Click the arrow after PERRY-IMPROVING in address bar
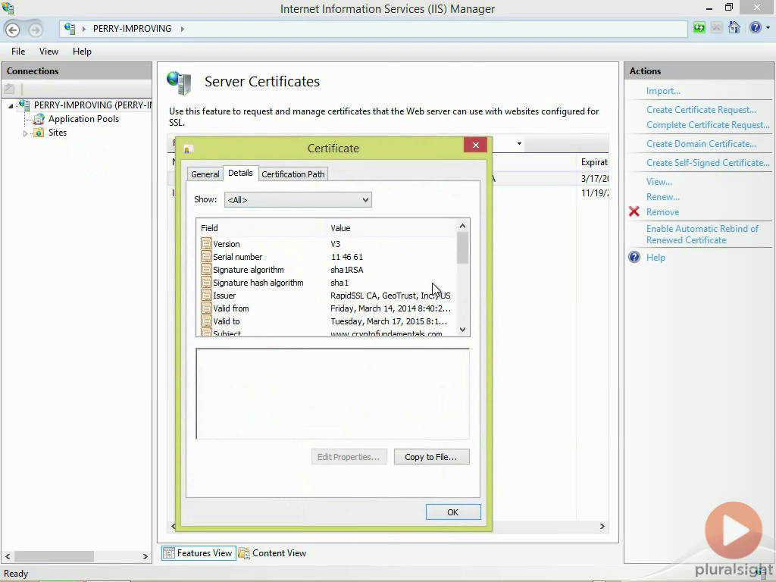This screenshot has width=776, height=582. click(182, 29)
